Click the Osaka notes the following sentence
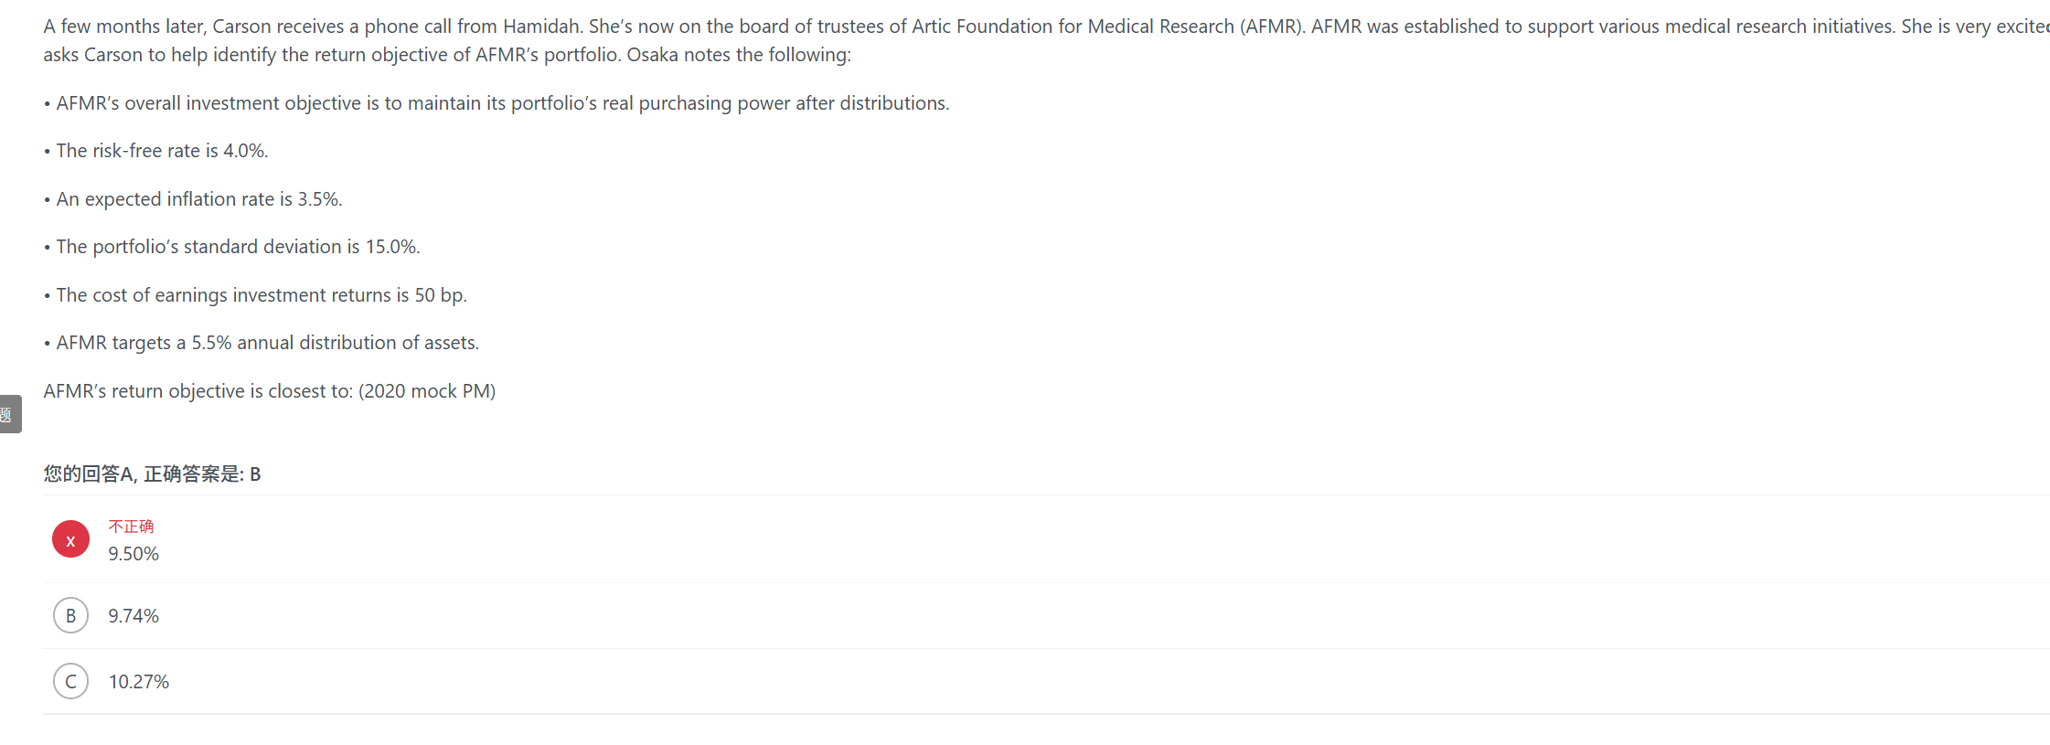The image size is (2050, 745). [739, 55]
